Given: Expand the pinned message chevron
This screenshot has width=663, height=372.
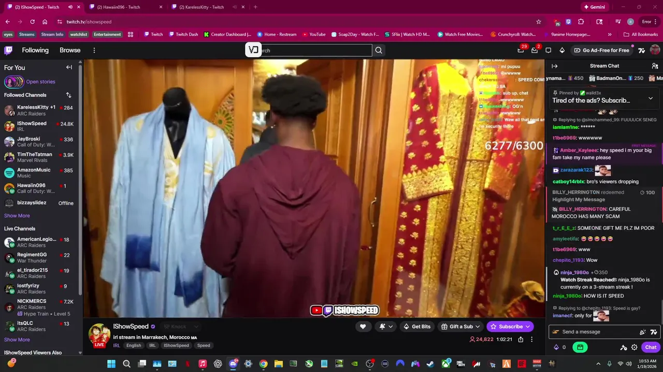Looking at the screenshot, I should [651, 98].
